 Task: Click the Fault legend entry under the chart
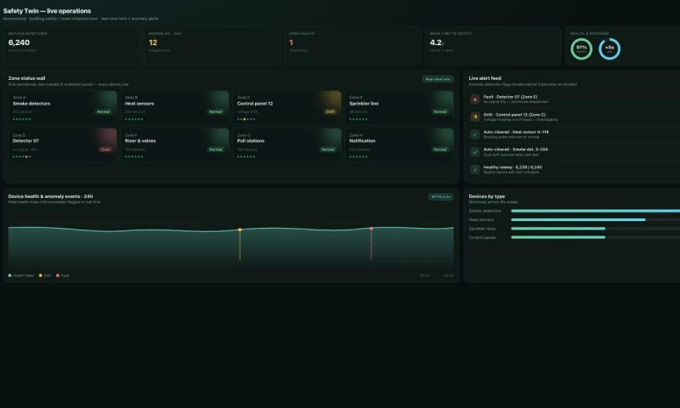click(x=62, y=275)
